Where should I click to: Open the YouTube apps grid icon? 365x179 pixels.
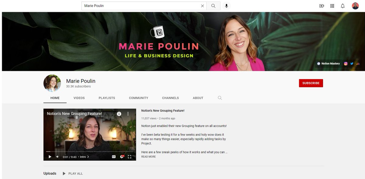[x=332, y=6]
